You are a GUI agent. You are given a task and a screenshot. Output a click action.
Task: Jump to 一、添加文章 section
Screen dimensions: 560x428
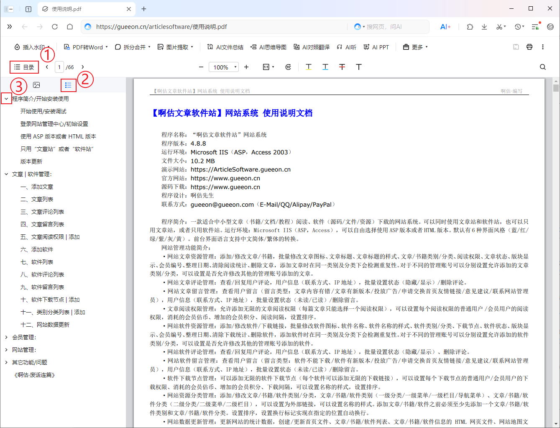[x=37, y=187]
